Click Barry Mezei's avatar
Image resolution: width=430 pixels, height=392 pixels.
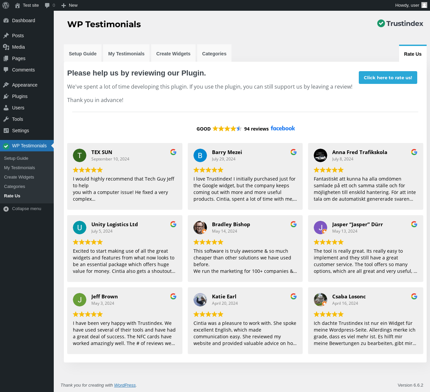click(x=200, y=155)
